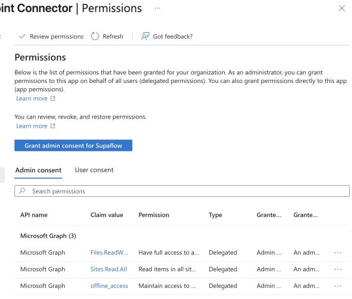
Task: Close the Permissions pane with the X
Action: 342,8
